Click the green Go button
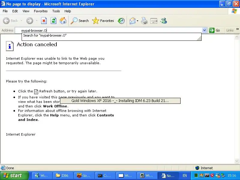240x180 pixels. tap(214, 30)
